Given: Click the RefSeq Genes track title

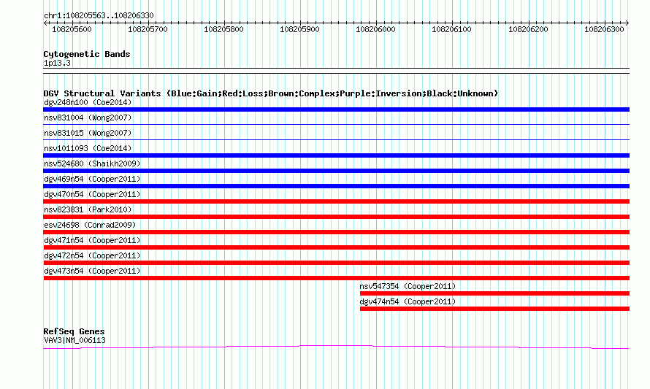Looking at the screenshot, I should (74, 331).
